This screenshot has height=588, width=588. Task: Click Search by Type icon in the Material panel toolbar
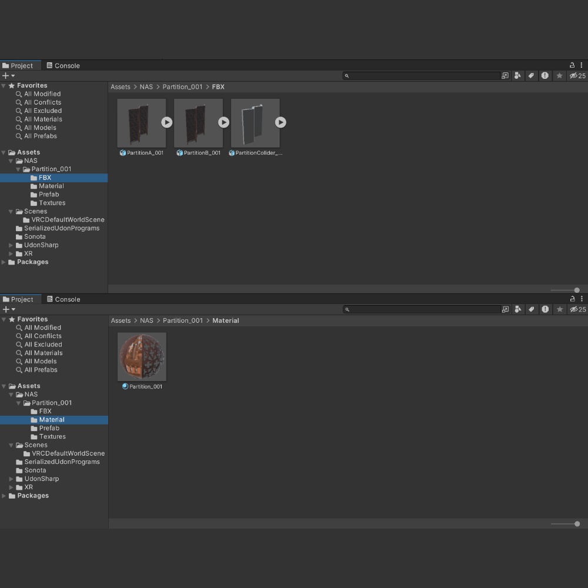coord(518,309)
